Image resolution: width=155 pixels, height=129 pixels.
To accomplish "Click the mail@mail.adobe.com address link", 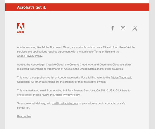I will coord(65,103).
